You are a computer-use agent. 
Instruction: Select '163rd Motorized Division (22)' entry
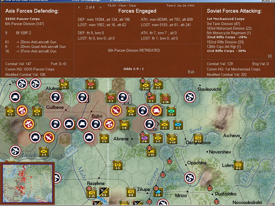229,28
